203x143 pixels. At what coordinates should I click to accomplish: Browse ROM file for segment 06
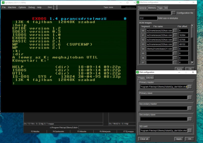coord(175,58)
